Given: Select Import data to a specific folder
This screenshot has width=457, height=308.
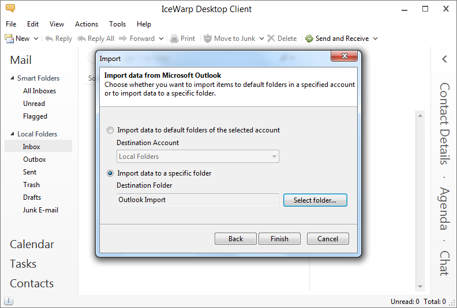Looking at the screenshot, I should (x=110, y=173).
